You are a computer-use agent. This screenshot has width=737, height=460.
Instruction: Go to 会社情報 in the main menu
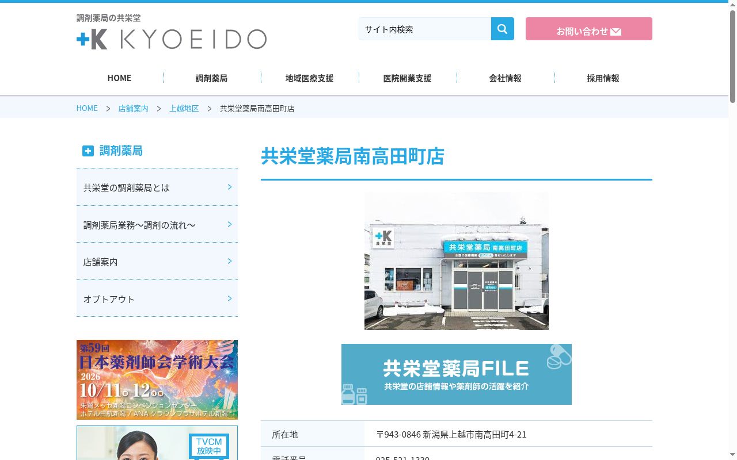pyautogui.click(x=505, y=78)
